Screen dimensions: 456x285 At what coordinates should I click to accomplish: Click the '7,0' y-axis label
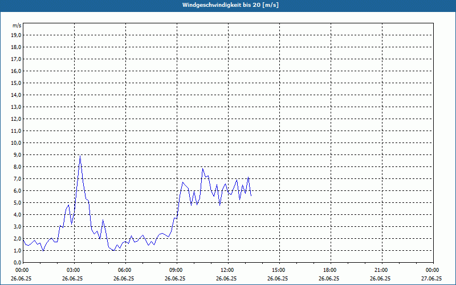(18, 179)
